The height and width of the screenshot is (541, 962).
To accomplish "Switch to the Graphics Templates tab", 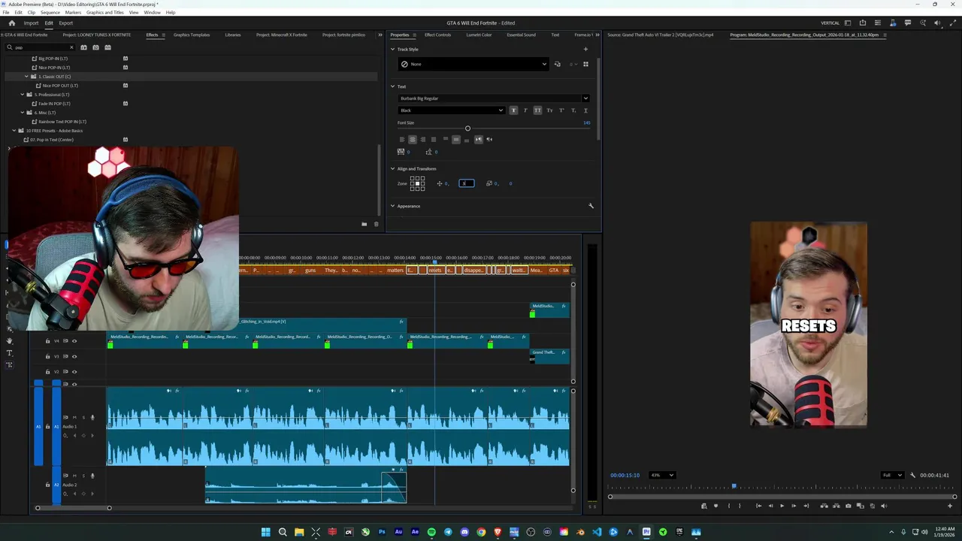I will coord(192,35).
